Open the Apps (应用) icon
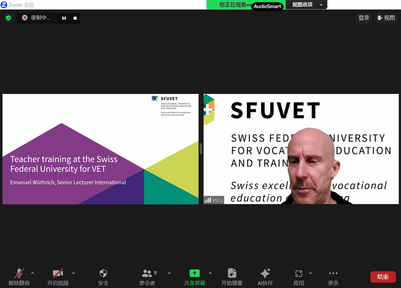The width and height of the screenshot is (401, 288). 299,277
